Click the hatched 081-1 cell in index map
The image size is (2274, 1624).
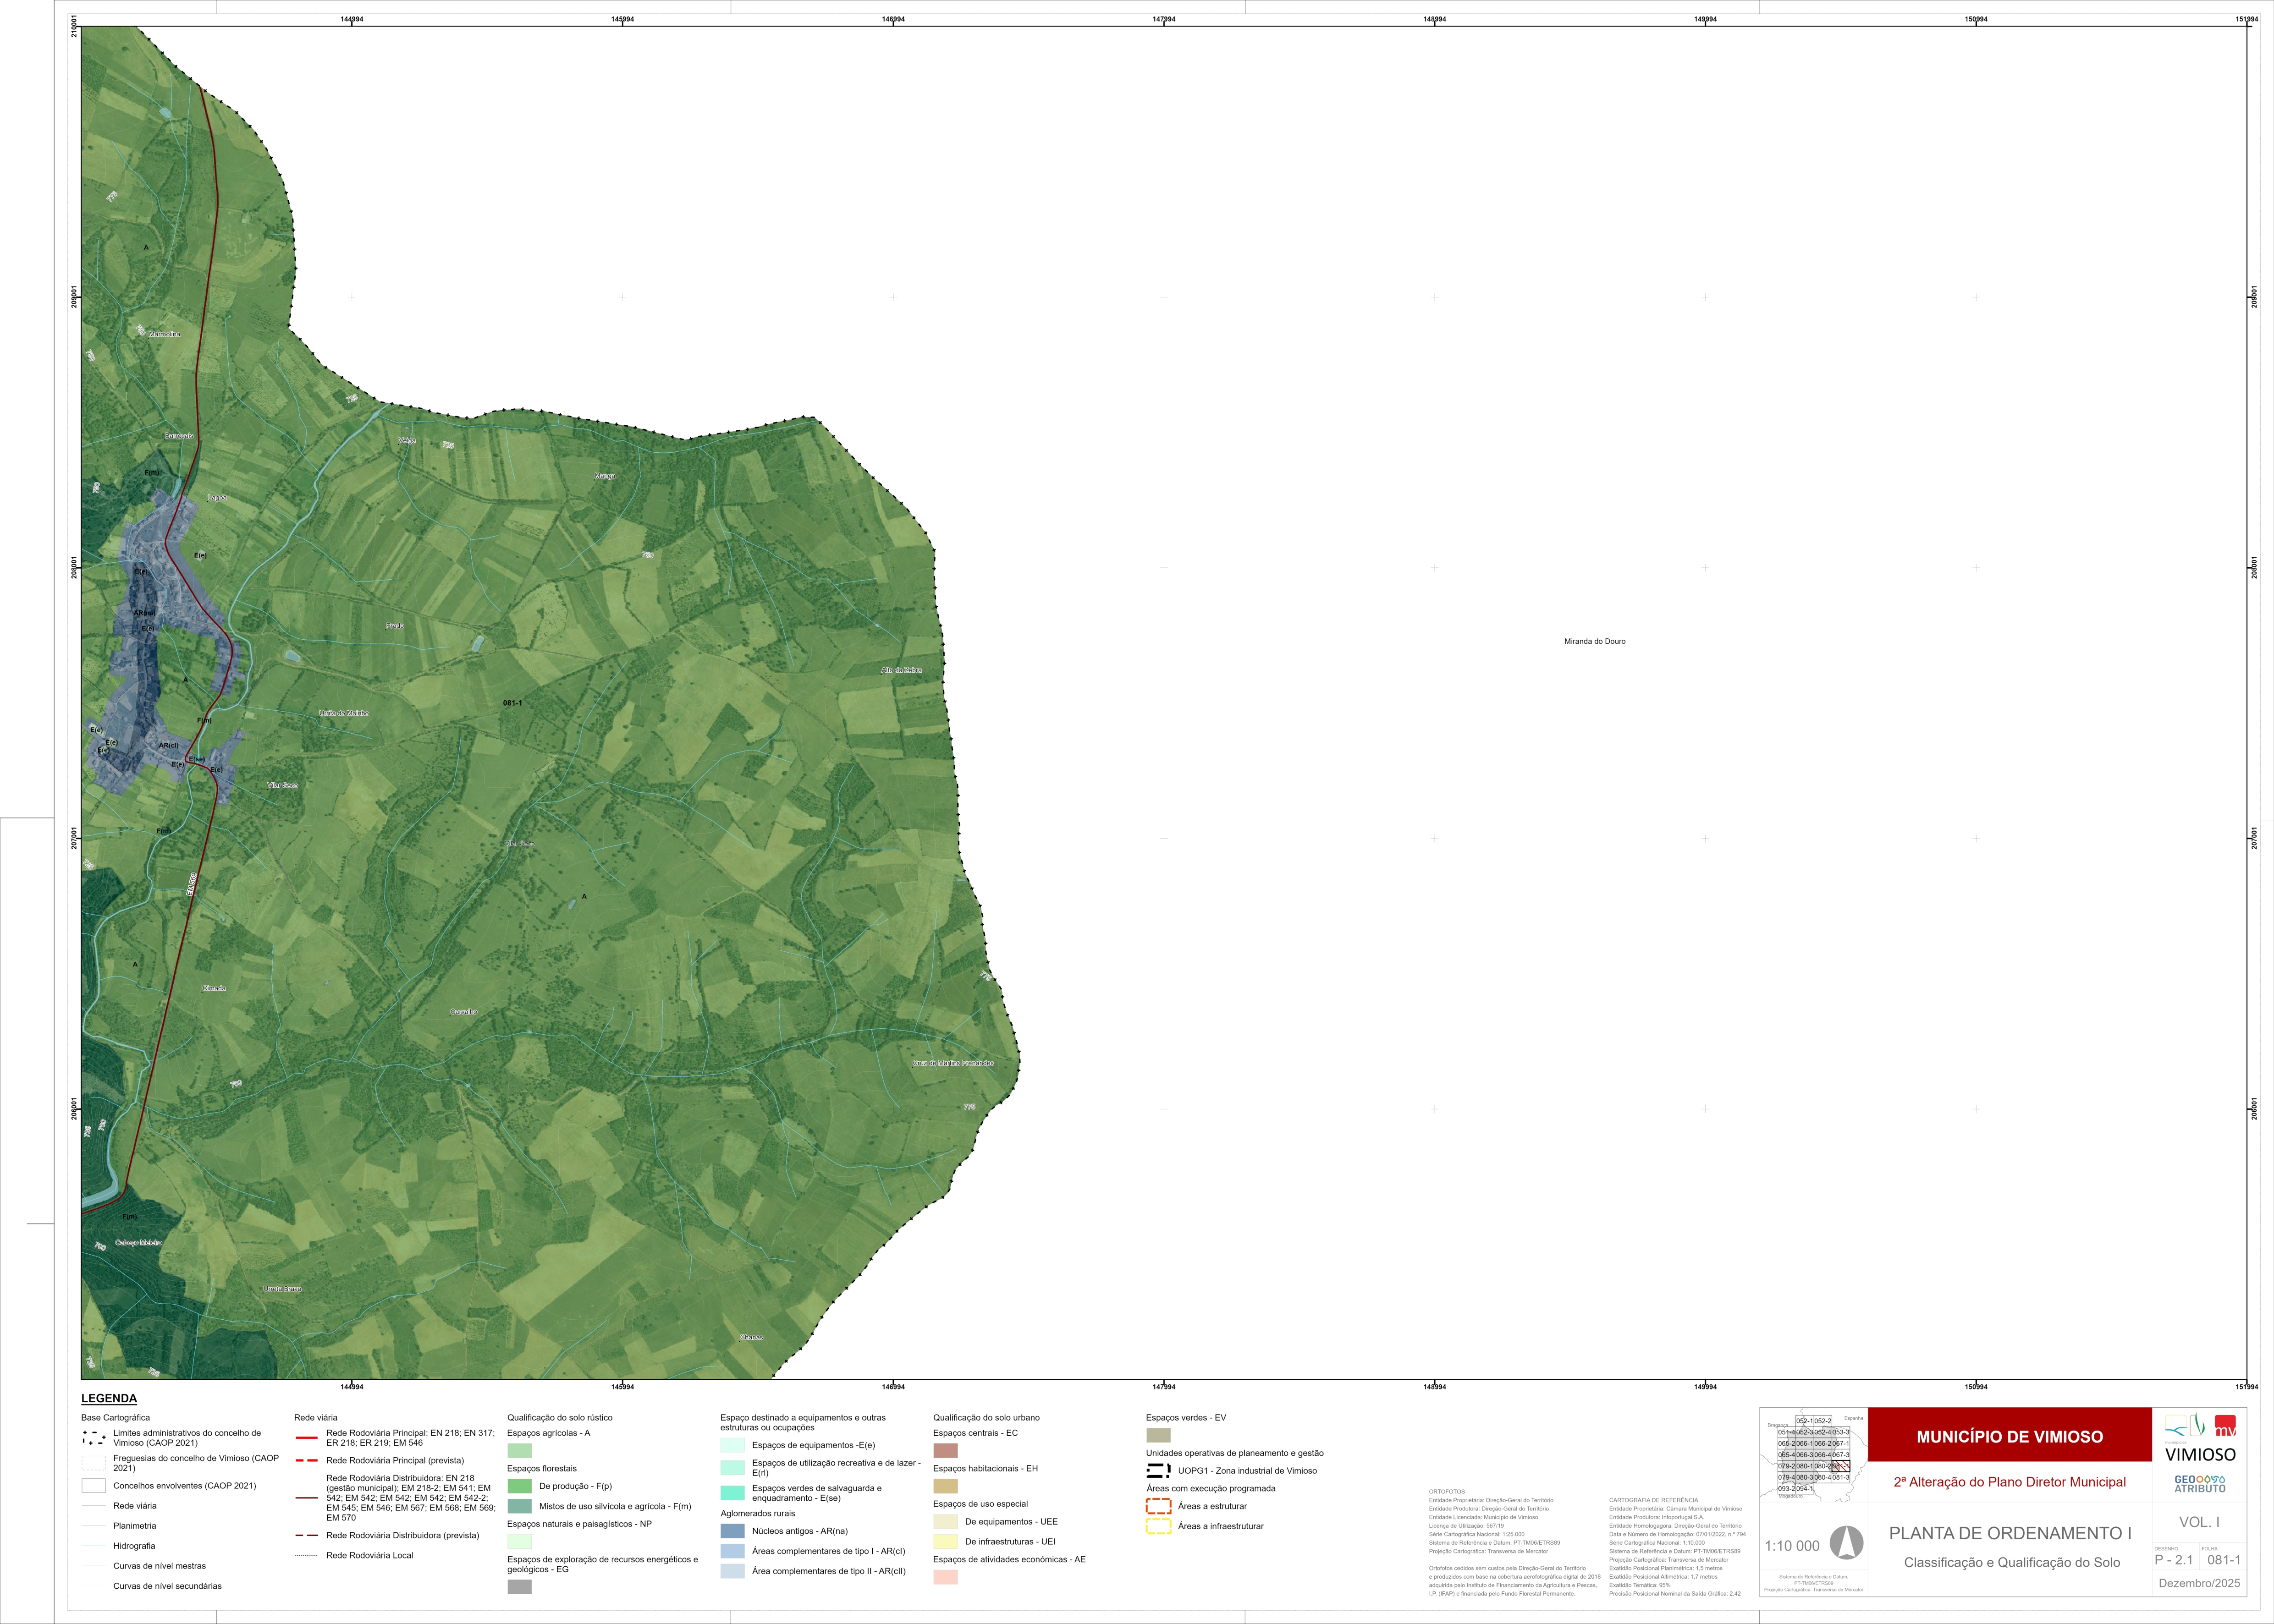click(1840, 1466)
